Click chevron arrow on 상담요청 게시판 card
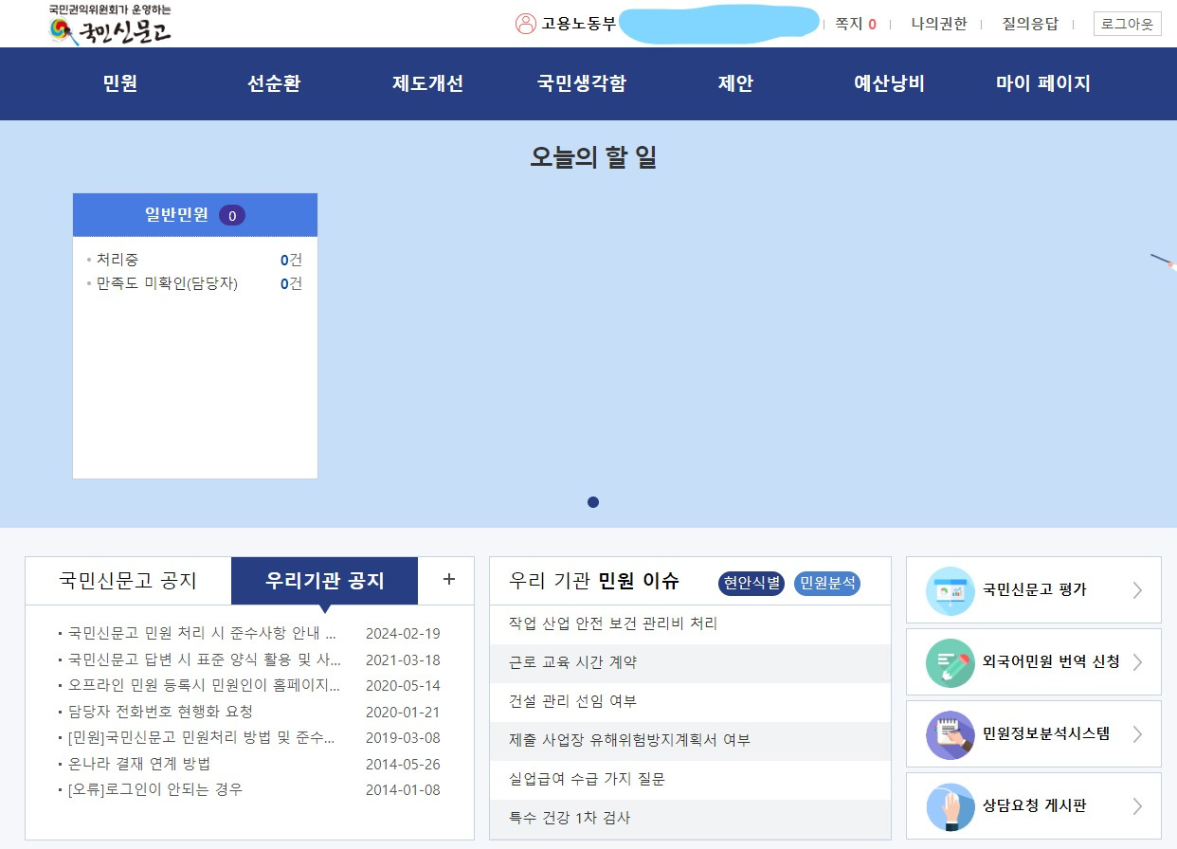Viewport: 1177px width, 849px height. click(1137, 806)
